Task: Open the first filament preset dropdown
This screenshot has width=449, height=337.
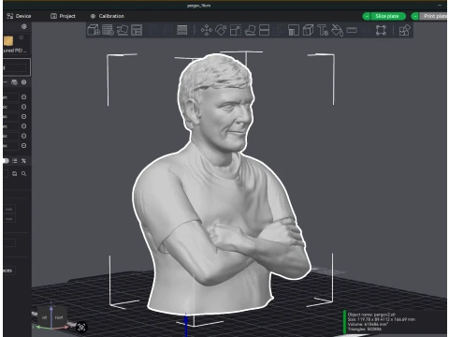Action: click(x=11, y=97)
